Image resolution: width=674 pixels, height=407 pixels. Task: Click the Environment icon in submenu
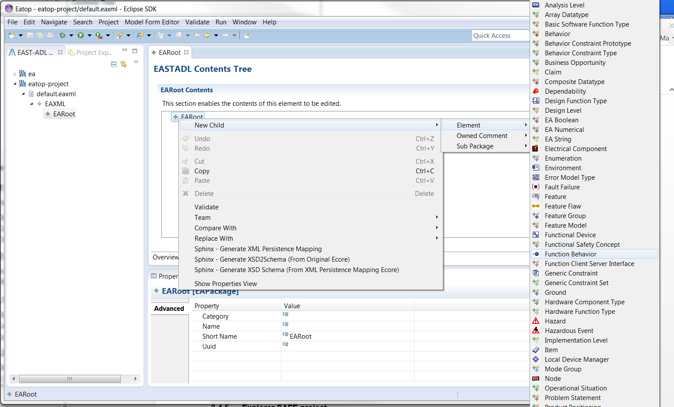(x=536, y=168)
